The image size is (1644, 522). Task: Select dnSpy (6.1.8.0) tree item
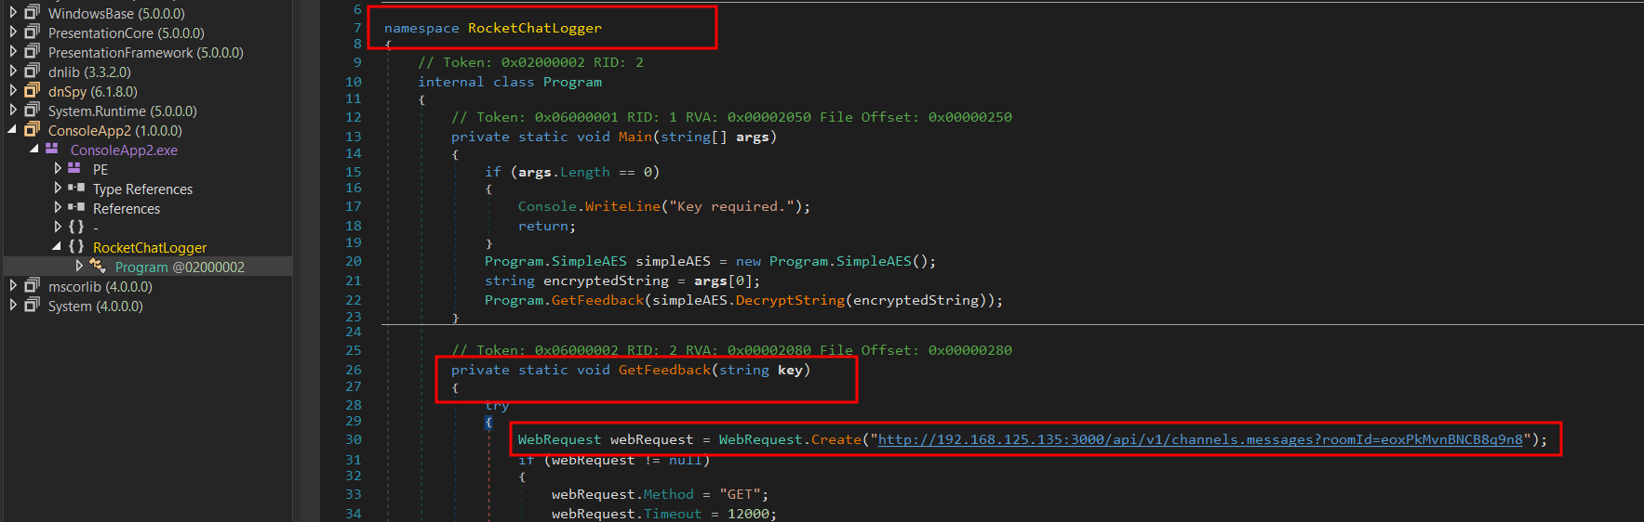93,92
